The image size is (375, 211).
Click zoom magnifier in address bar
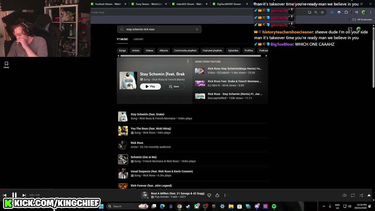coord(316,12)
